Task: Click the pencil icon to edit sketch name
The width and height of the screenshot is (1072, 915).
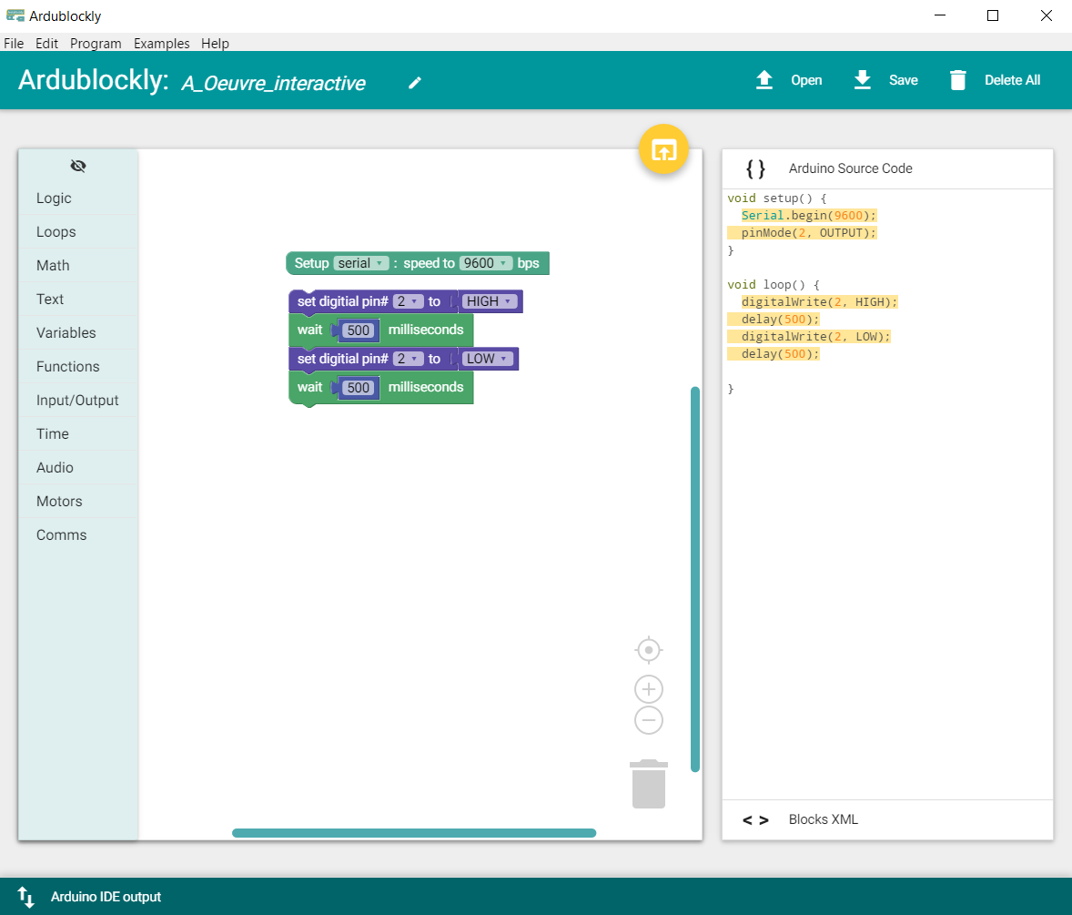Action: click(415, 83)
